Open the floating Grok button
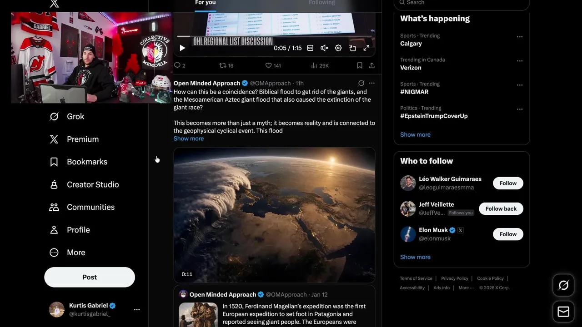582x327 pixels. [563, 285]
